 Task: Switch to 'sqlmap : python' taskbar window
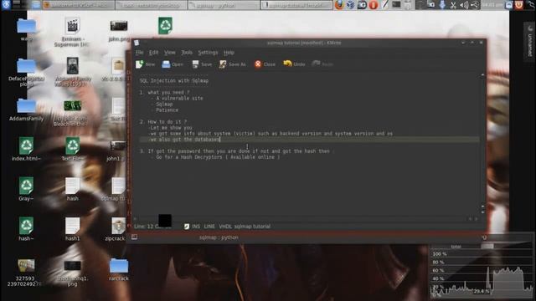click(x=224, y=5)
